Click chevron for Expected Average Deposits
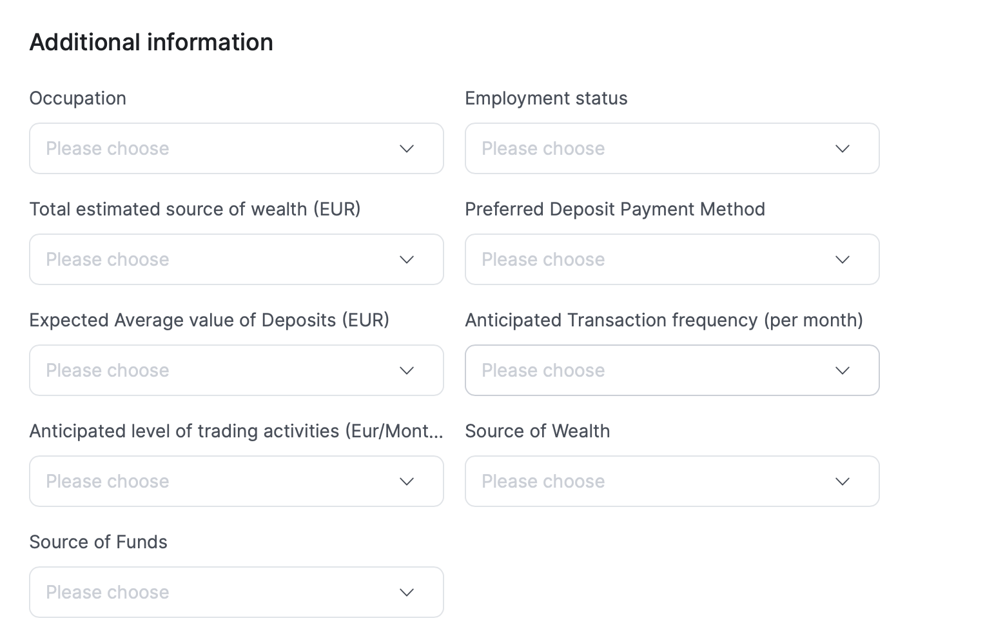 pyautogui.click(x=407, y=370)
